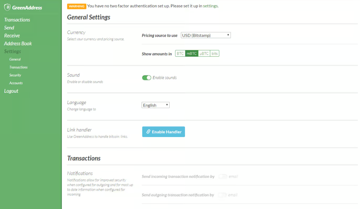360x209 pixels.
Task: Click the chain icon inside Enable Handler button
Action: (x=148, y=132)
